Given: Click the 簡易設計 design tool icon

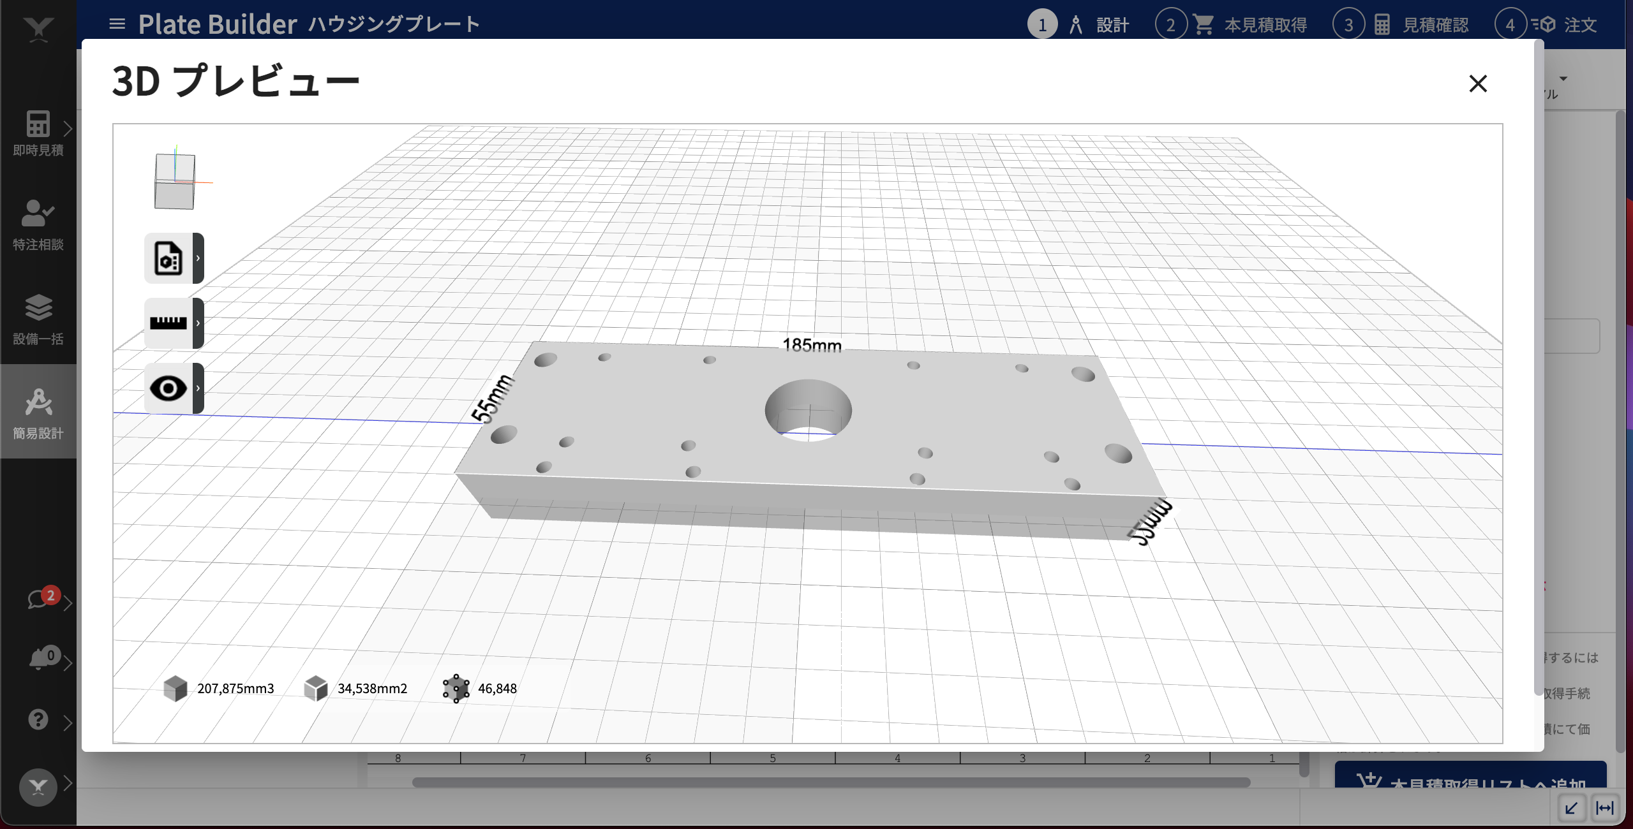Looking at the screenshot, I should click(38, 413).
